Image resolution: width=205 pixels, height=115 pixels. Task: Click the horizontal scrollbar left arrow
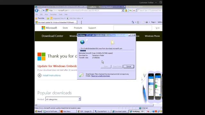click(36, 105)
